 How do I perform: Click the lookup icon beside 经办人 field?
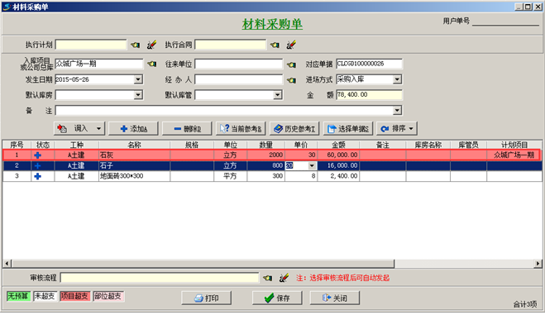click(x=291, y=80)
